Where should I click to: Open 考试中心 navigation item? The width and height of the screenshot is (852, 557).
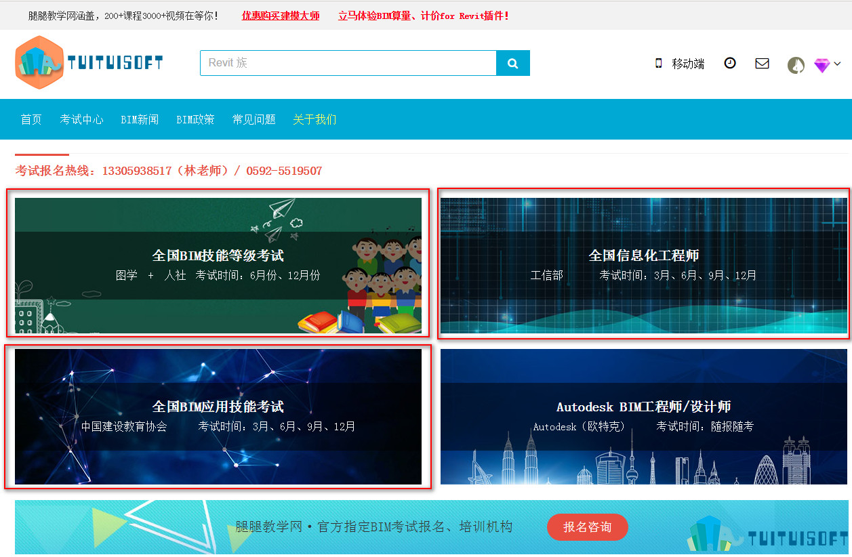[x=82, y=119]
